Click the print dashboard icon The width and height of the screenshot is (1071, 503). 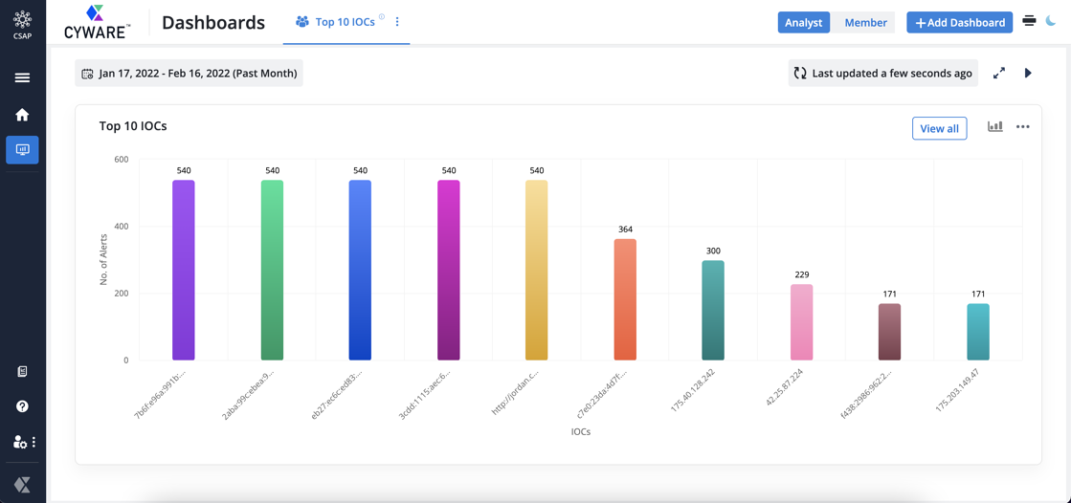click(1029, 21)
